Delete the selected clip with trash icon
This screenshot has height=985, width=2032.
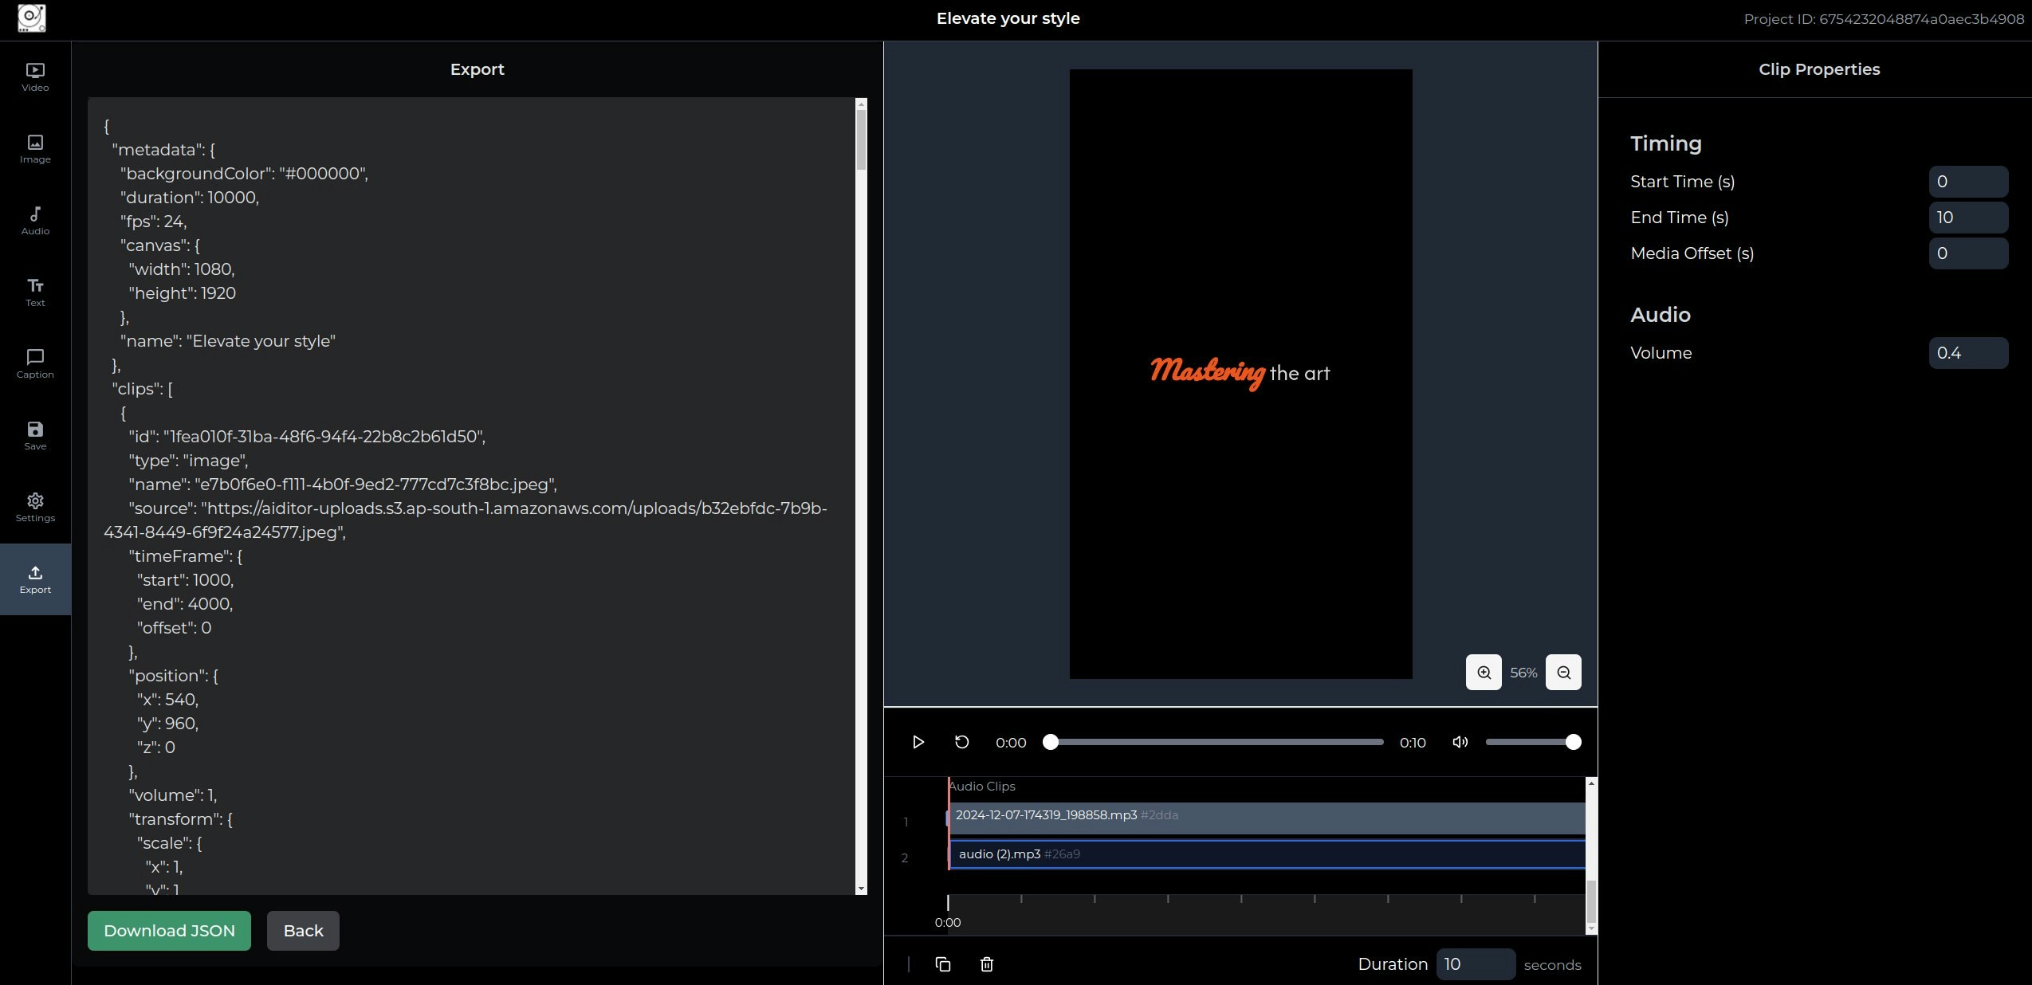coord(987,964)
